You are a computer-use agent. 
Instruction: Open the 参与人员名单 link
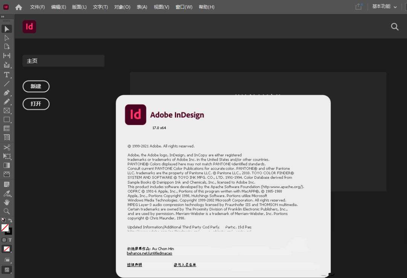pyautogui.click(x=185, y=265)
